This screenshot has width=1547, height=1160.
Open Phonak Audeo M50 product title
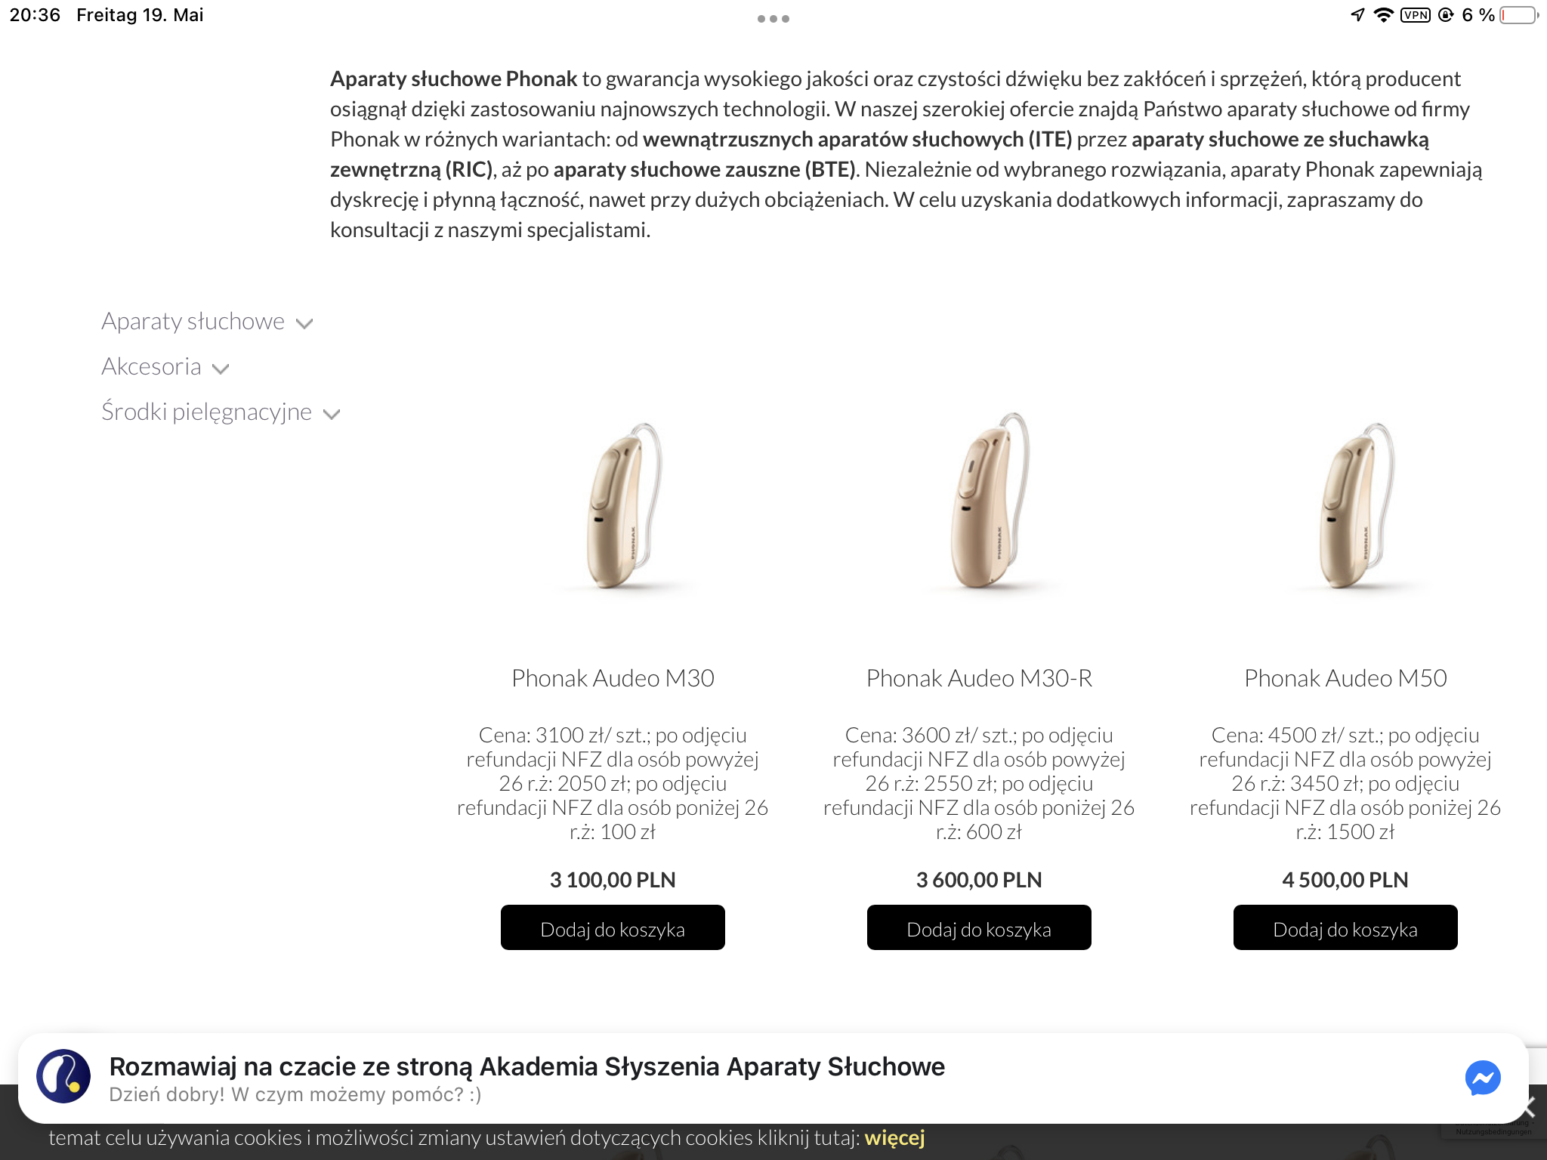click(x=1345, y=678)
